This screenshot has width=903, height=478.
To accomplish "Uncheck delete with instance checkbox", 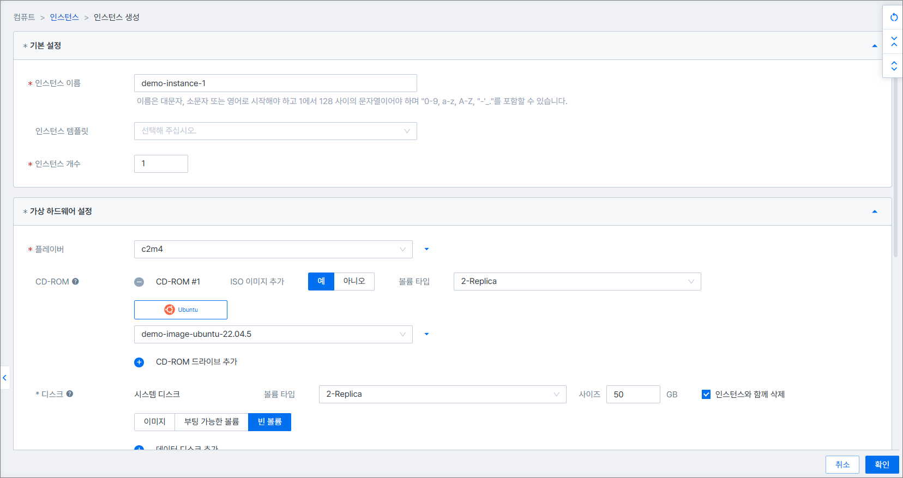I will [x=706, y=395].
